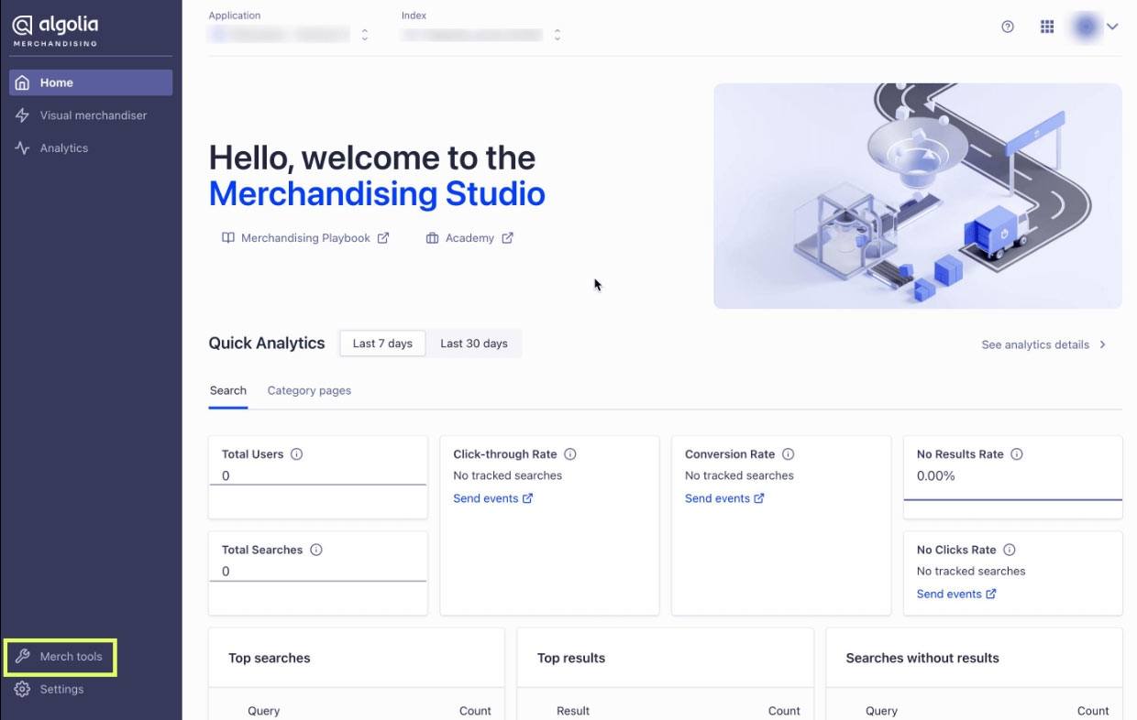
Task: Click the Quick Analytics heading
Action: pos(267,344)
